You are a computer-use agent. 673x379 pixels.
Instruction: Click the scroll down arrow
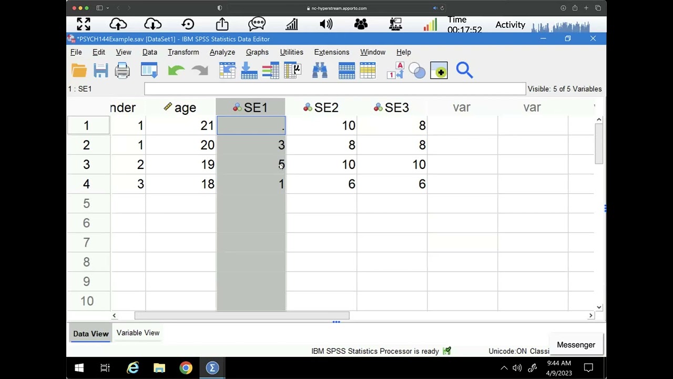click(x=599, y=307)
